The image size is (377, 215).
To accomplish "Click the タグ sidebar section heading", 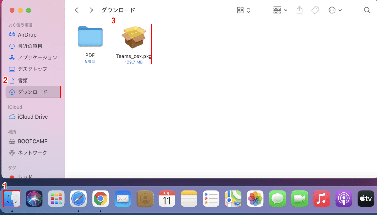I will tap(12, 167).
